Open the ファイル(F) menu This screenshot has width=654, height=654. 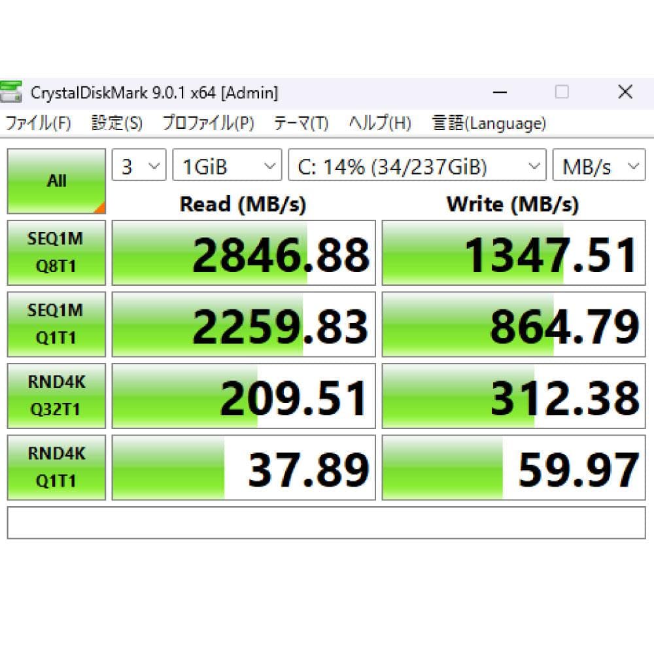[x=36, y=123]
